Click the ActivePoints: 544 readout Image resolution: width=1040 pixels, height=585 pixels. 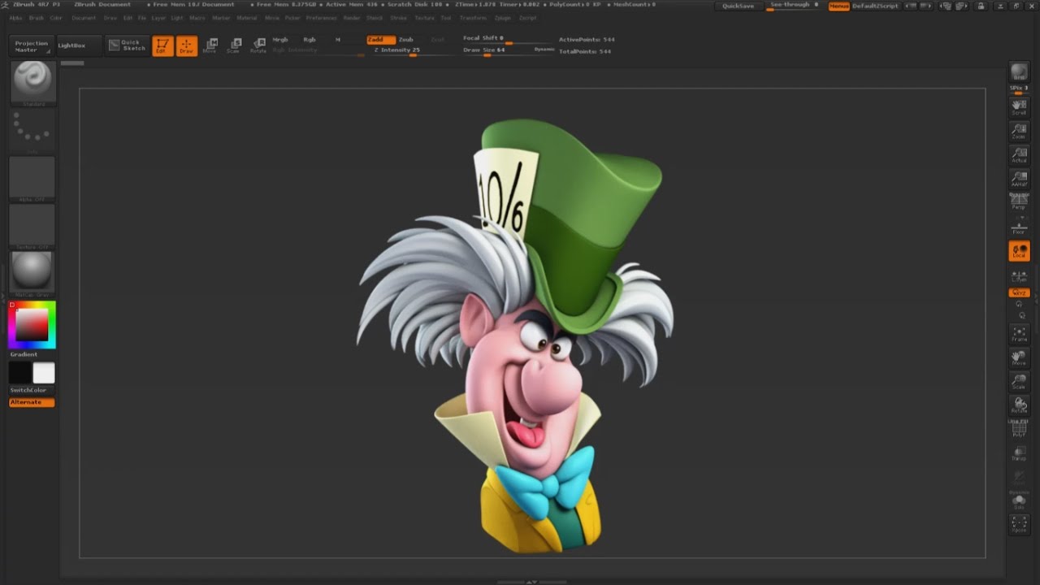[587, 40]
